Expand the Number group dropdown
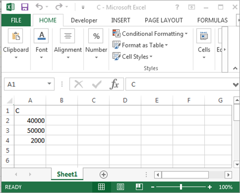 tap(96, 58)
